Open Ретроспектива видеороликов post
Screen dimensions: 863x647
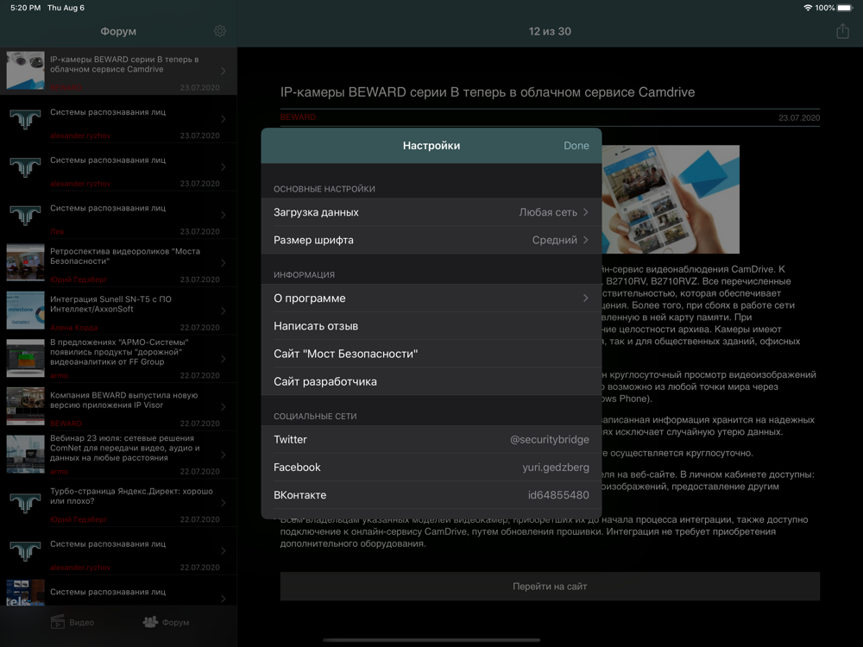point(118,263)
